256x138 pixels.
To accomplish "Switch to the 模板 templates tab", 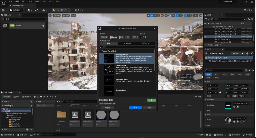I will click(109, 43).
